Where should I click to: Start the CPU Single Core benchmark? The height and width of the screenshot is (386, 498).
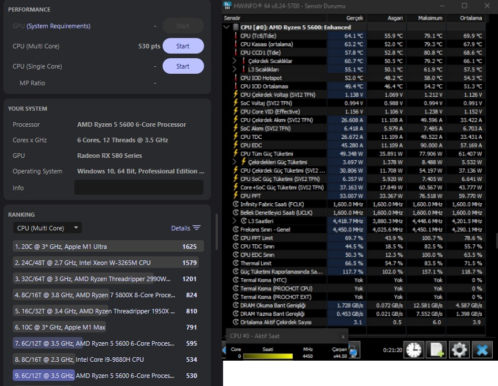[x=183, y=66]
